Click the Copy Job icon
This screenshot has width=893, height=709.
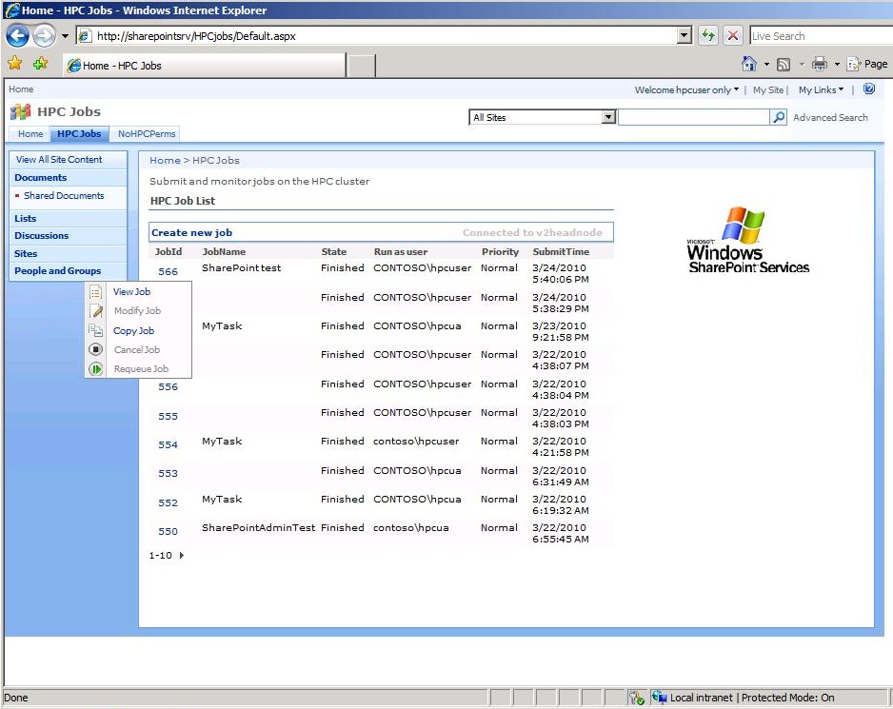pos(95,330)
